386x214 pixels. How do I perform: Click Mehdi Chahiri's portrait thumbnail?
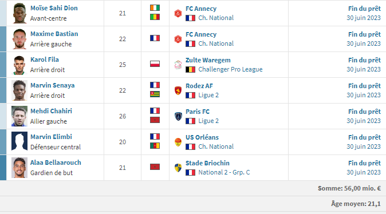pyautogui.click(x=19, y=116)
